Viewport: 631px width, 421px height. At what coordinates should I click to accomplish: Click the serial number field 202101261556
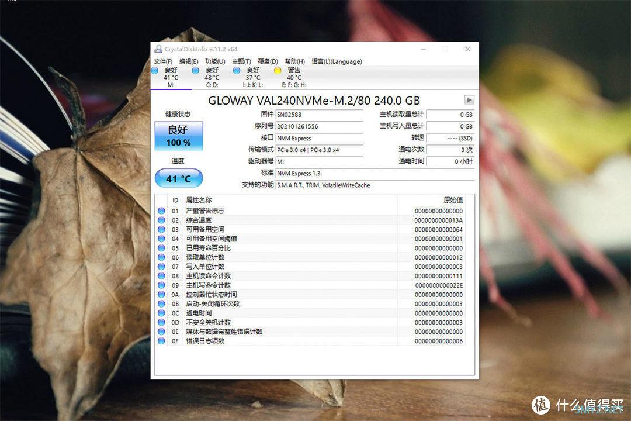[x=320, y=126]
